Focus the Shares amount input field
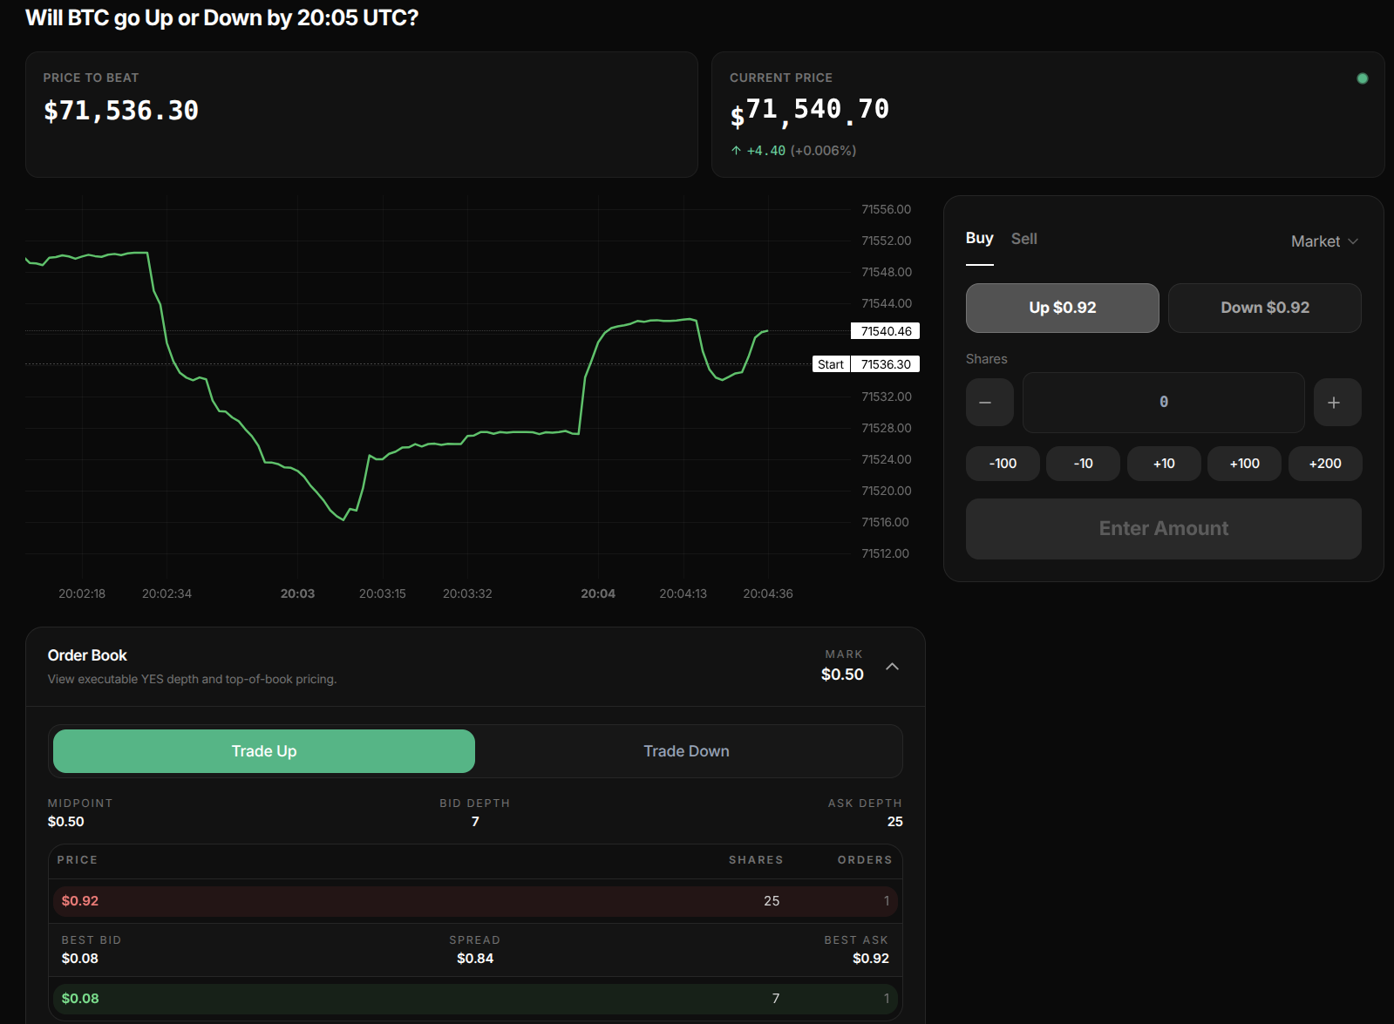 (x=1164, y=403)
